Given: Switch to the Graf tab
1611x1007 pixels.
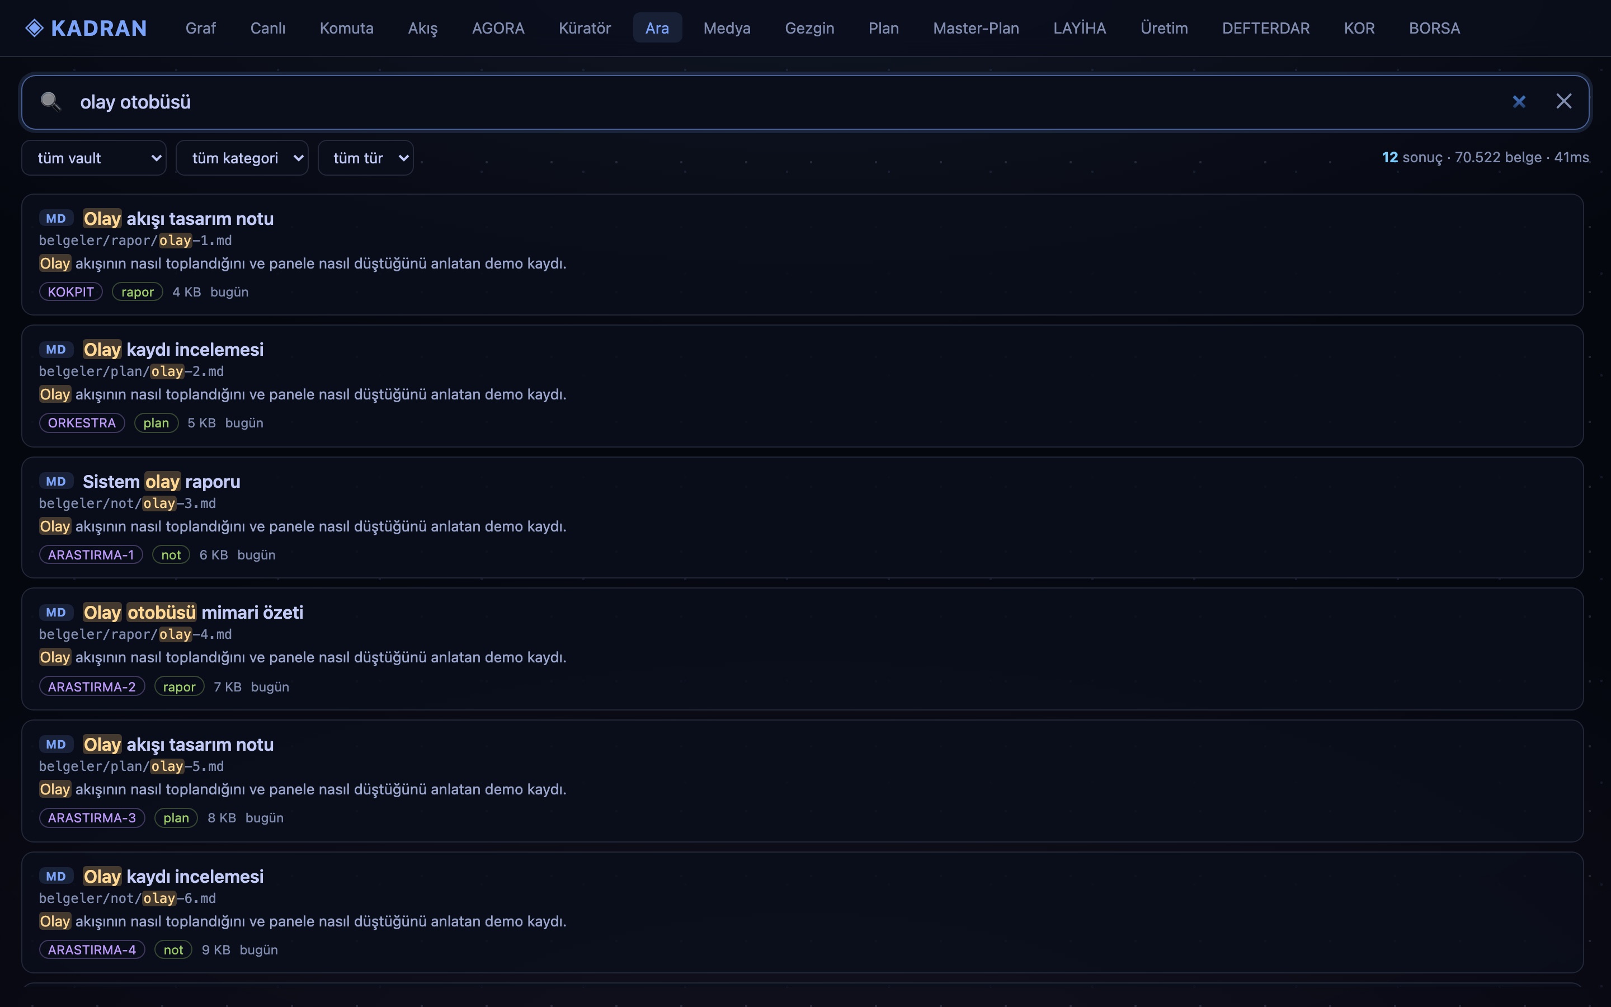Looking at the screenshot, I should (200, 28).
